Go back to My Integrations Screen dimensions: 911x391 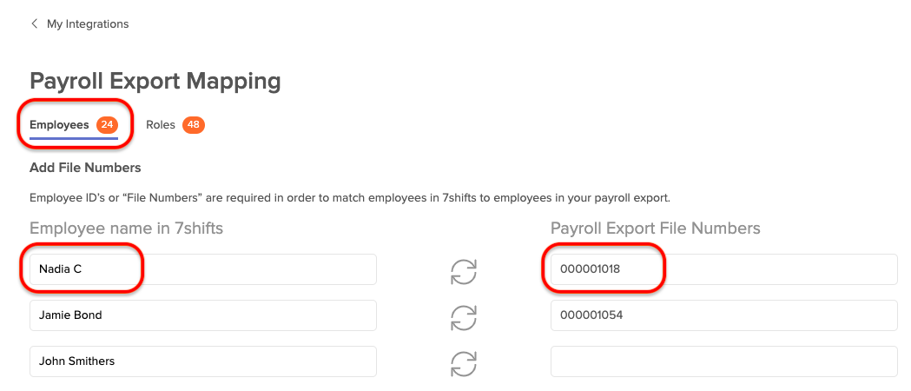pyautogui.click(x=88, y=23)
